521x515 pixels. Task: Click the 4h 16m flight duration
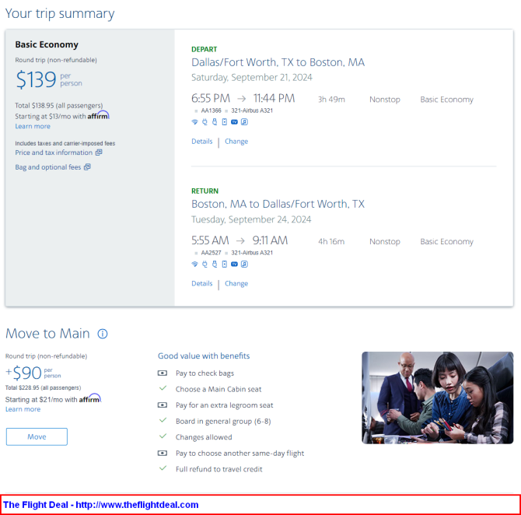pos(331,241)
